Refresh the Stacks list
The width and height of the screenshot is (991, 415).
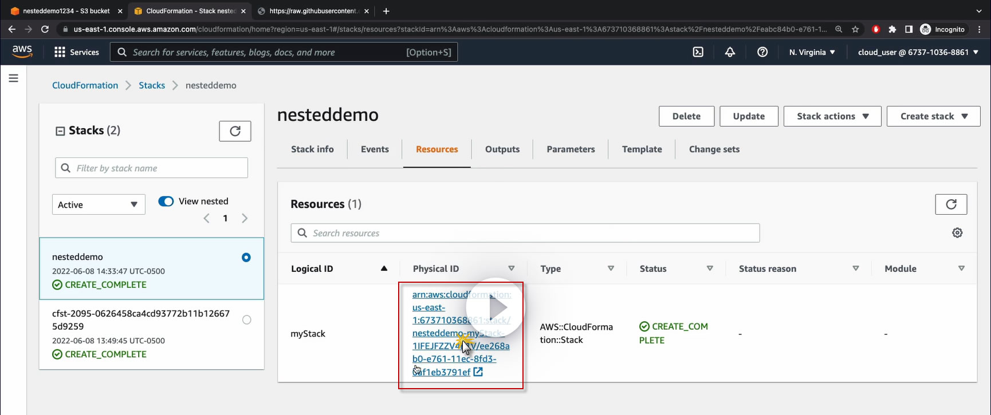235,131
